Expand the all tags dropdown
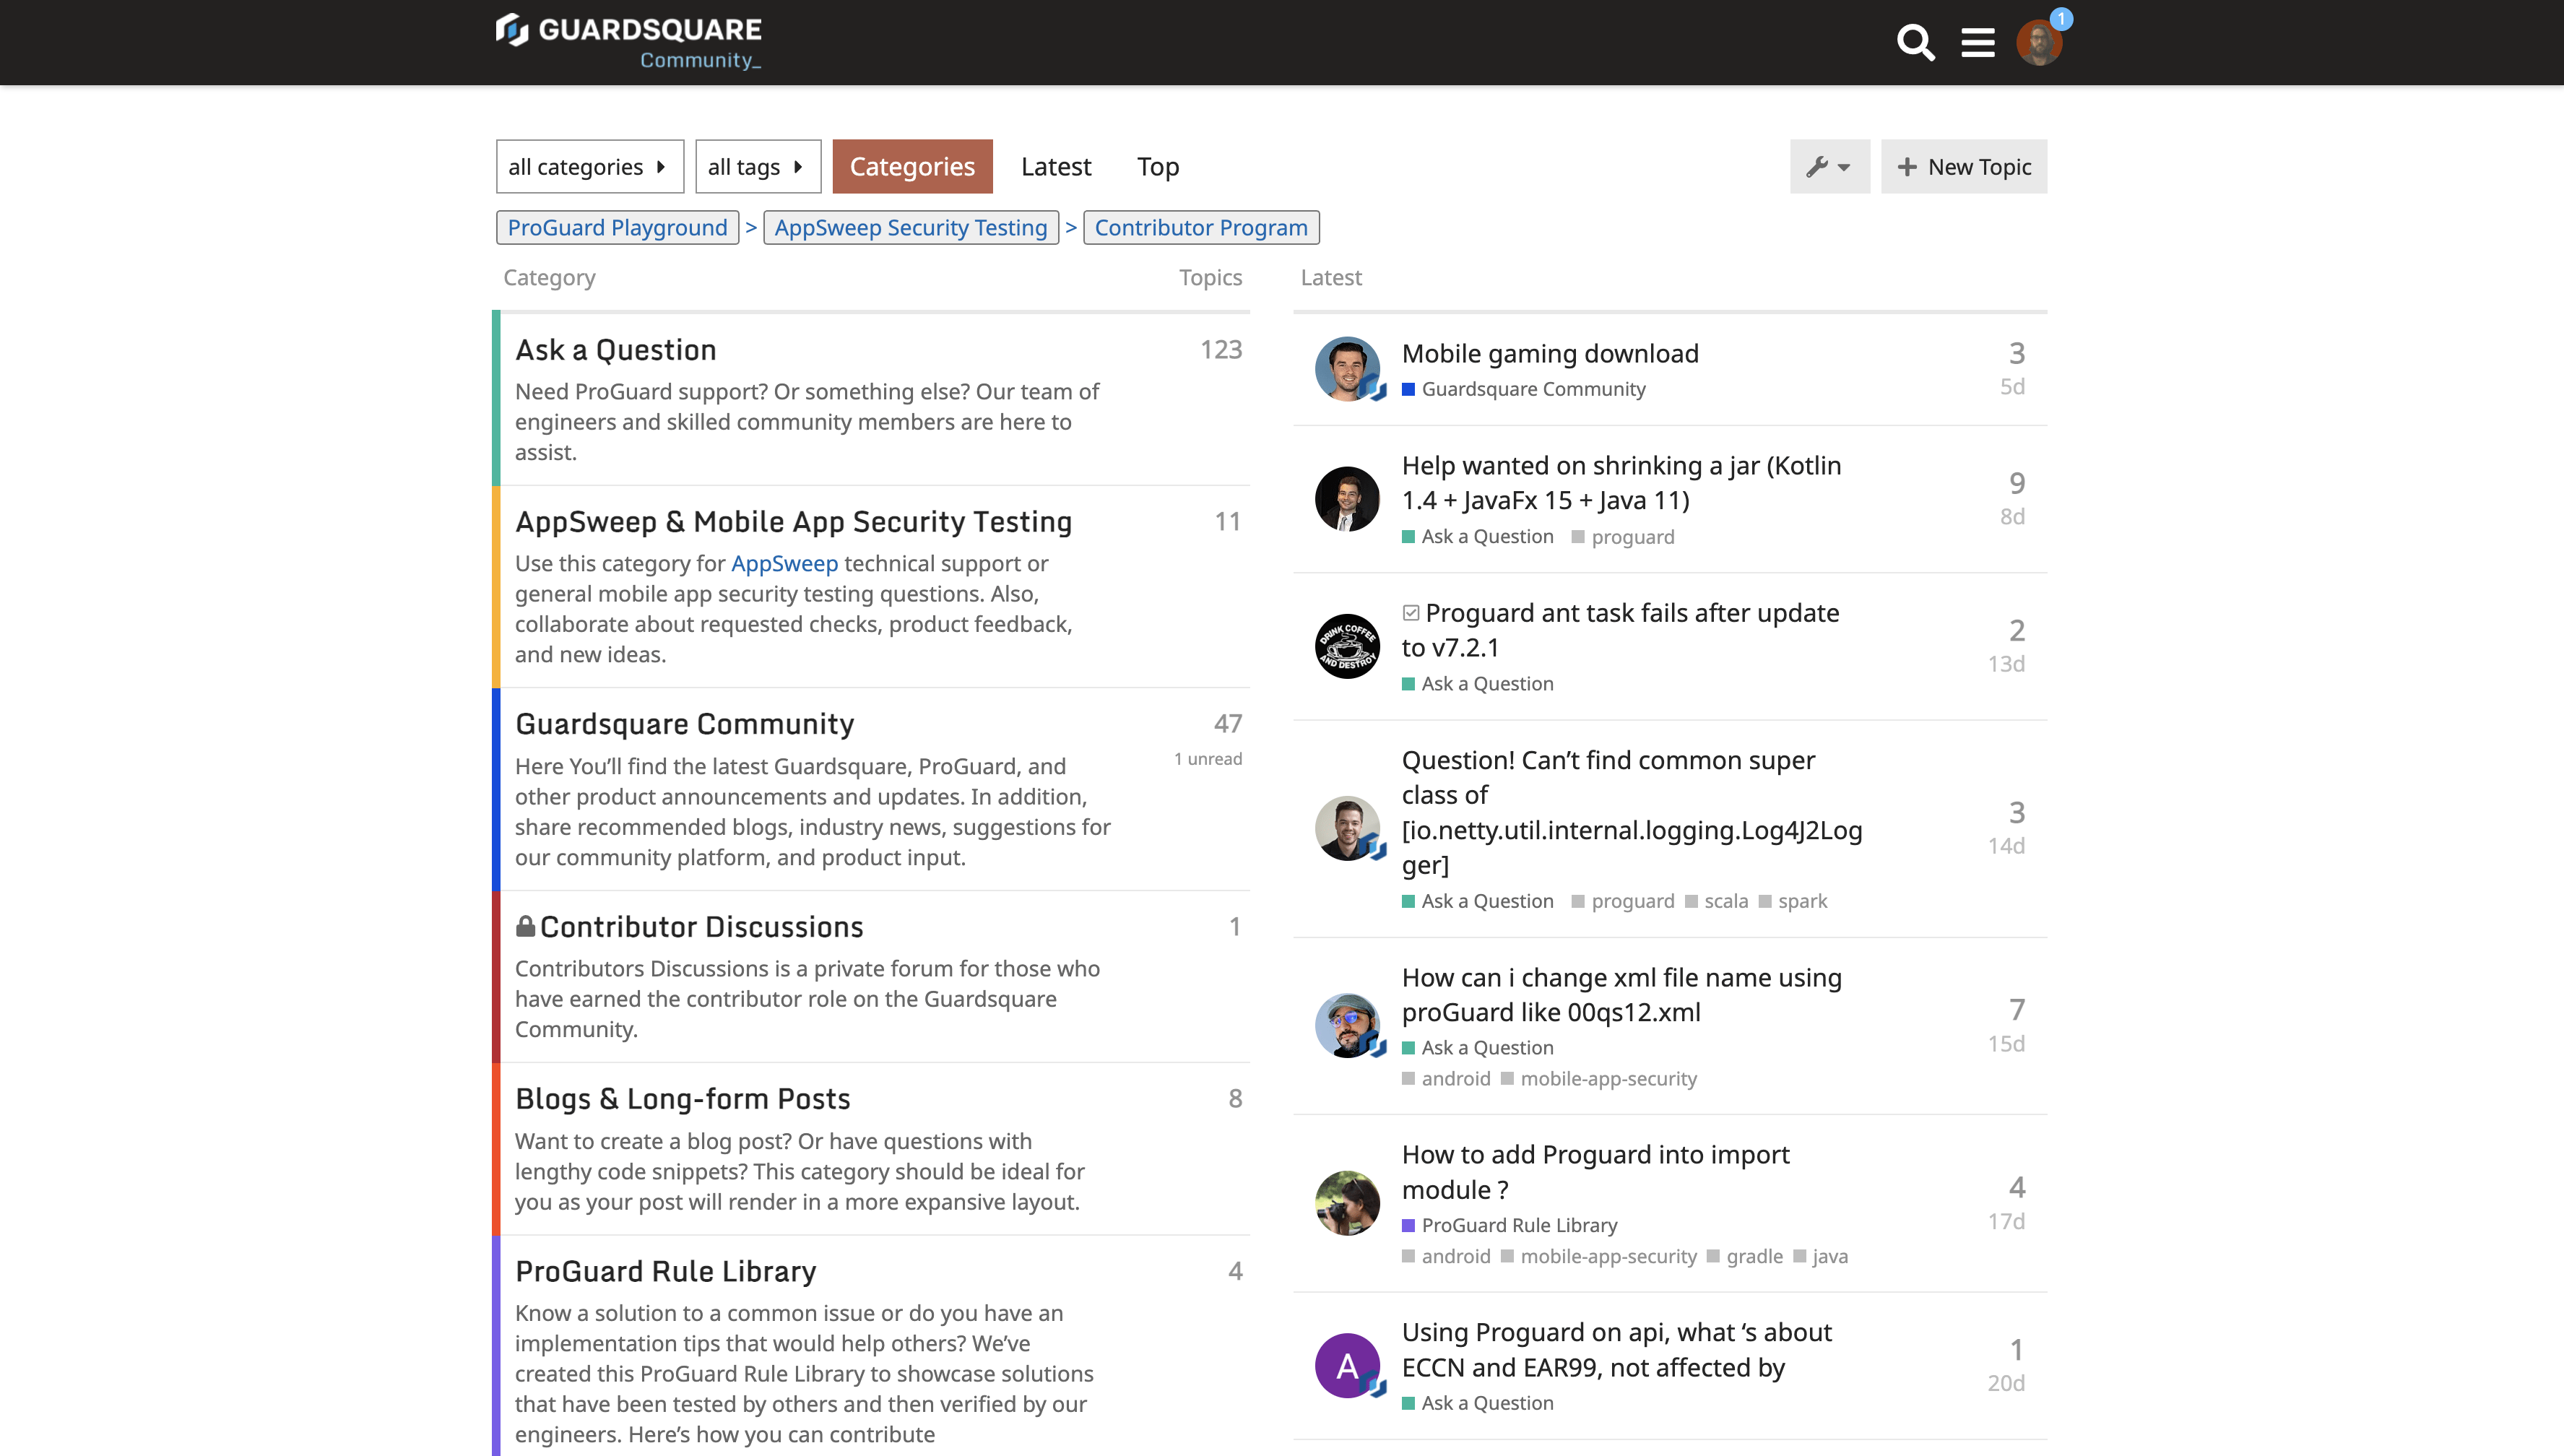 [757, 167]
